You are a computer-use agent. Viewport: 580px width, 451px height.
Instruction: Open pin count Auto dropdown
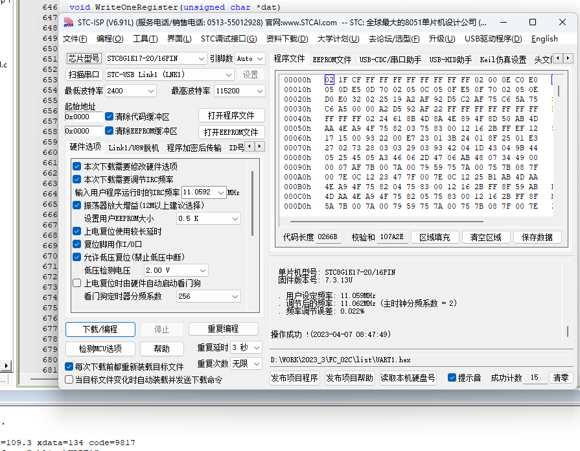tap(249, 58)
